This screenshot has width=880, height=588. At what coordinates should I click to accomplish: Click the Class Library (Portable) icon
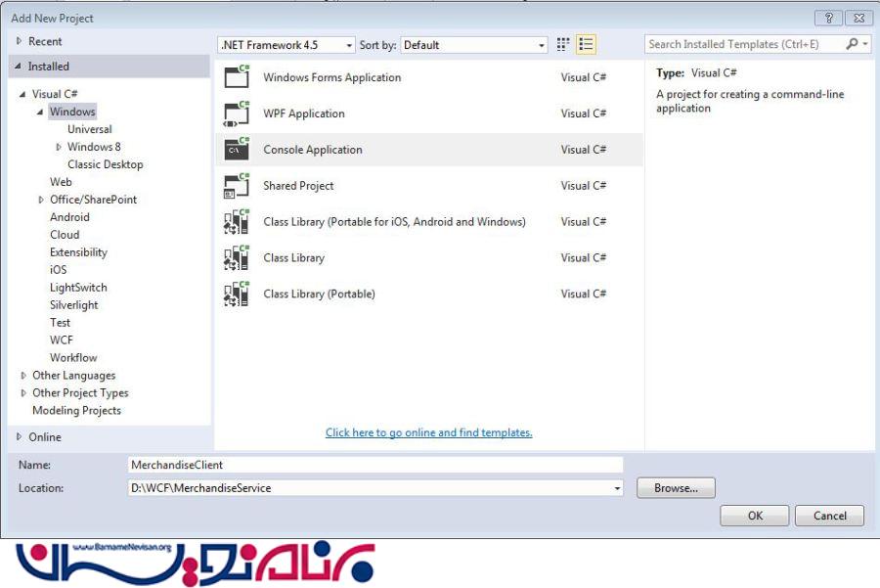click(237, 294)
